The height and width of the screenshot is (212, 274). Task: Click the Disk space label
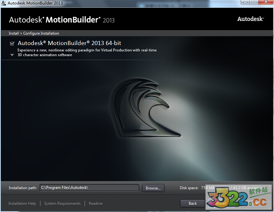[189, 188]
